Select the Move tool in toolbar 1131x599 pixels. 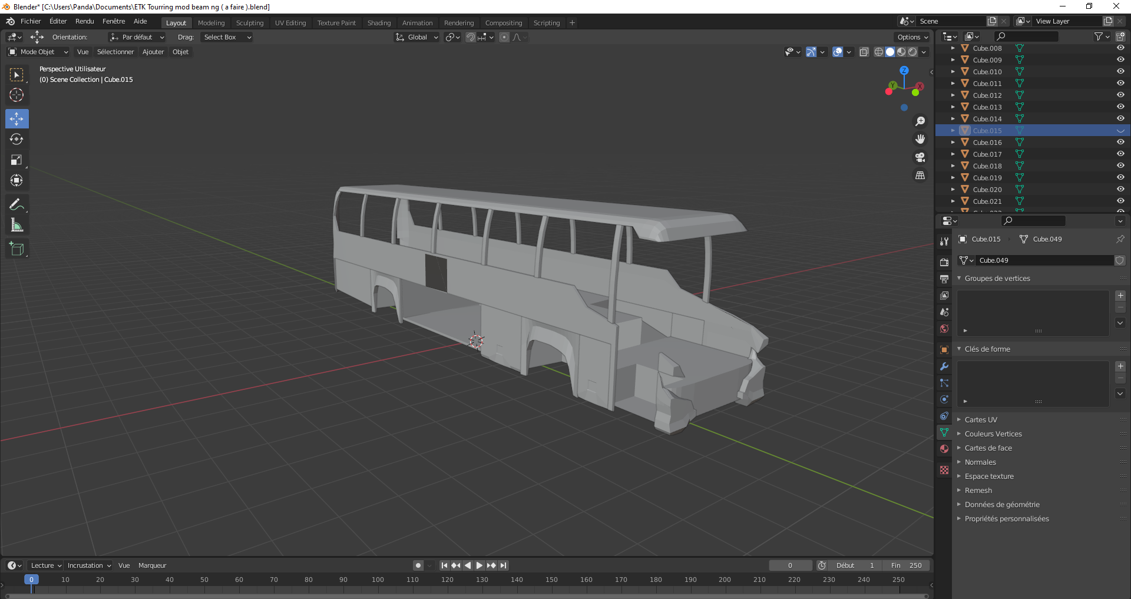(16, 119)
